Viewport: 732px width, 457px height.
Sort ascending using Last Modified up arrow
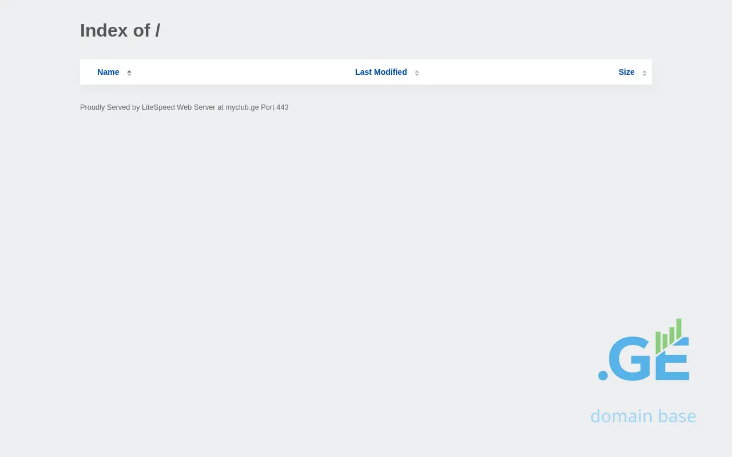pos(417,71)
